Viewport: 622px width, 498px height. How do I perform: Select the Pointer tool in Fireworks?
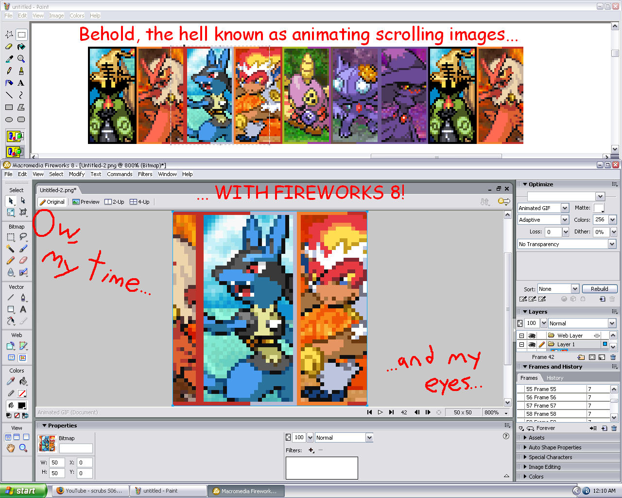point(11,201)
